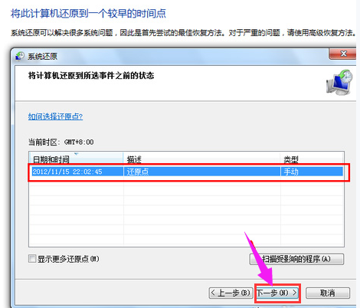Viewport: 360px width, 308px height.
Task: Proceed with 下一步 button
Action: (277, 293)
